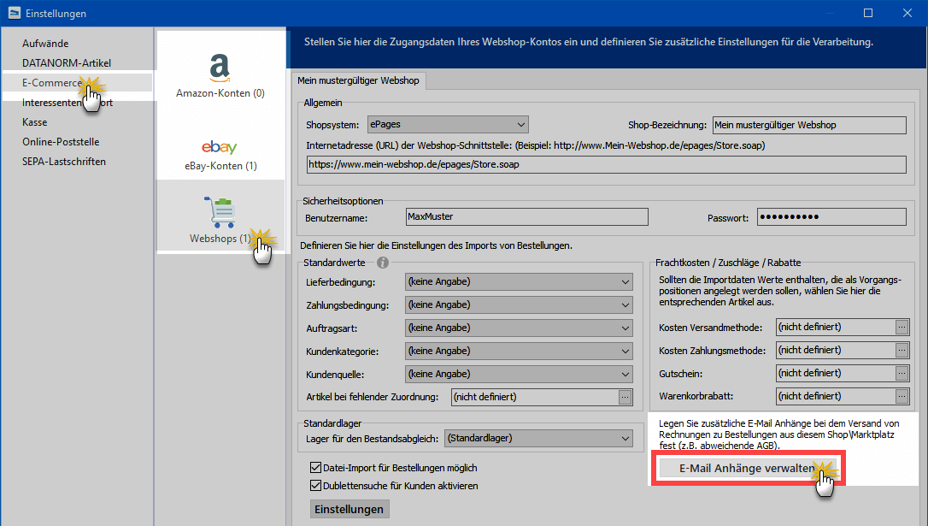
Task: Click the Einstellungen window app icon
Action: pyautogui.click(x=15, y=13)
